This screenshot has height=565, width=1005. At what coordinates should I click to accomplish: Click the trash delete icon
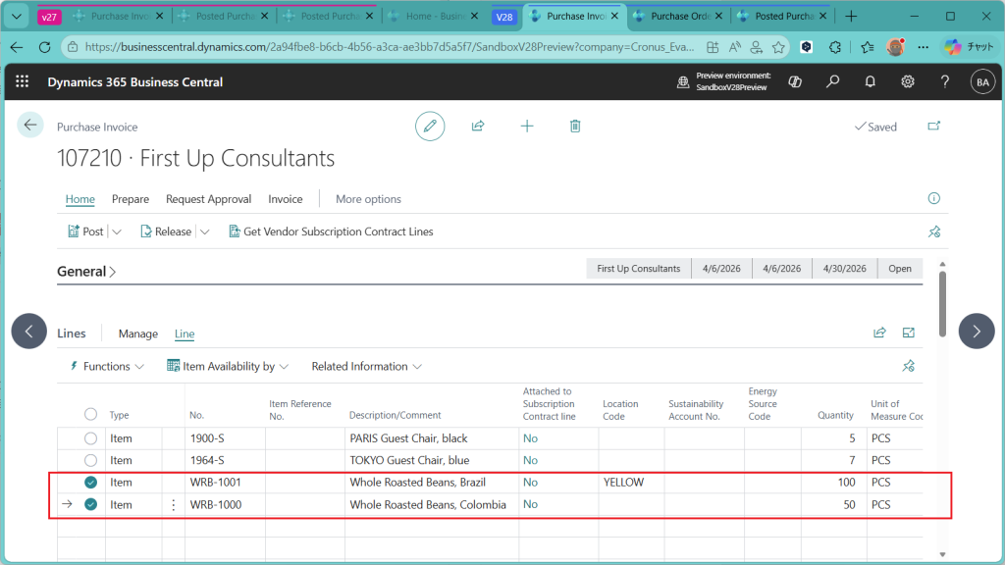point(575,126)
